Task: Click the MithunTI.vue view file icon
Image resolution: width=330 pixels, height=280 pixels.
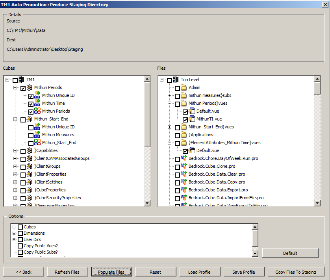Action: (x=192, y=119)
